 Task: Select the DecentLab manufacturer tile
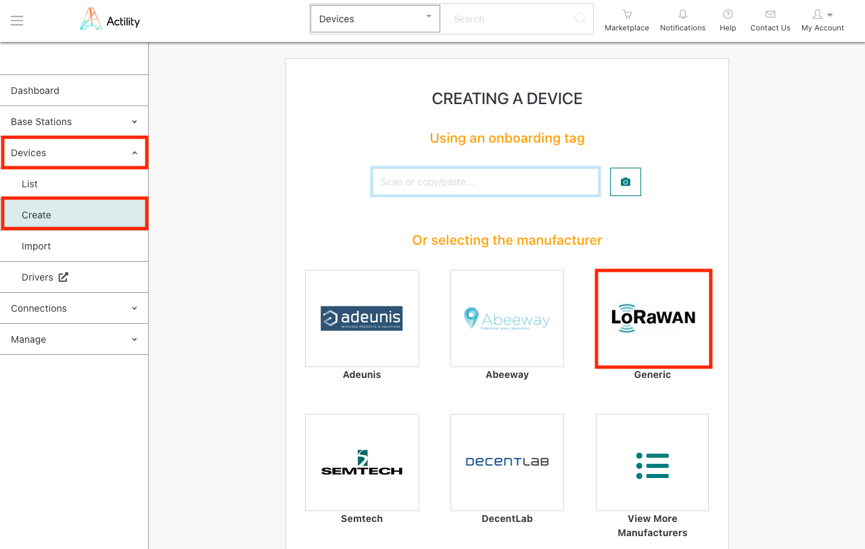[x=507, y=462]
